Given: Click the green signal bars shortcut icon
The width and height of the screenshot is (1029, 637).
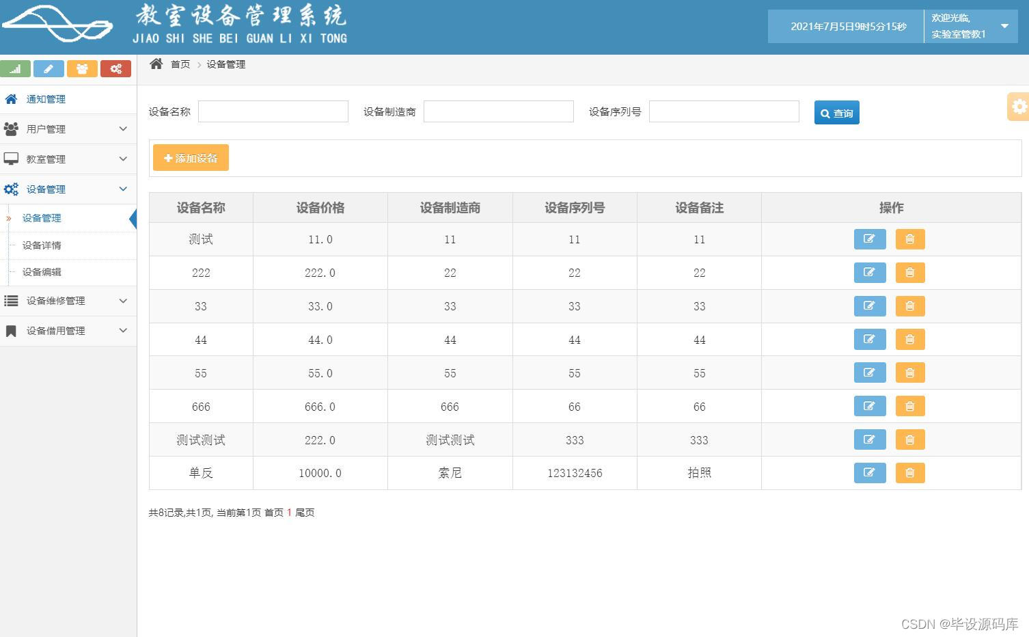Looking at the screenshot, I should pyautogui.click(x=15, y=68).
